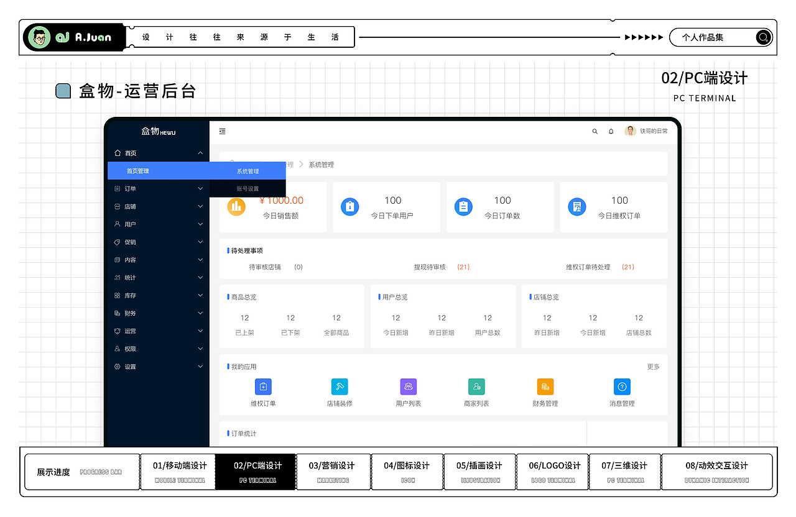Open the 店铺装修 app icon
The image size is (796, 517).
click(339, 387)
